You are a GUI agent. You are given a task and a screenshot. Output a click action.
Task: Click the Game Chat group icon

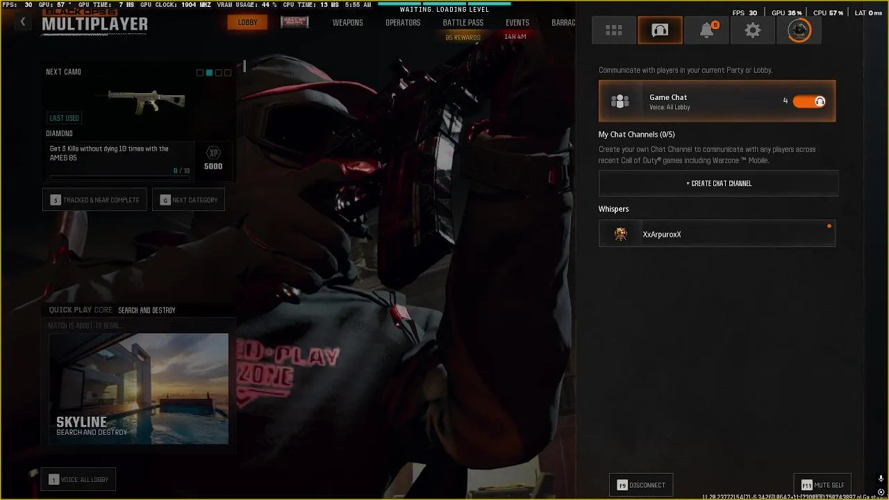620,101
